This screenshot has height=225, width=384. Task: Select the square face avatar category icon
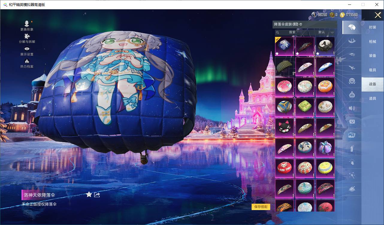click(x=352, y=121)
